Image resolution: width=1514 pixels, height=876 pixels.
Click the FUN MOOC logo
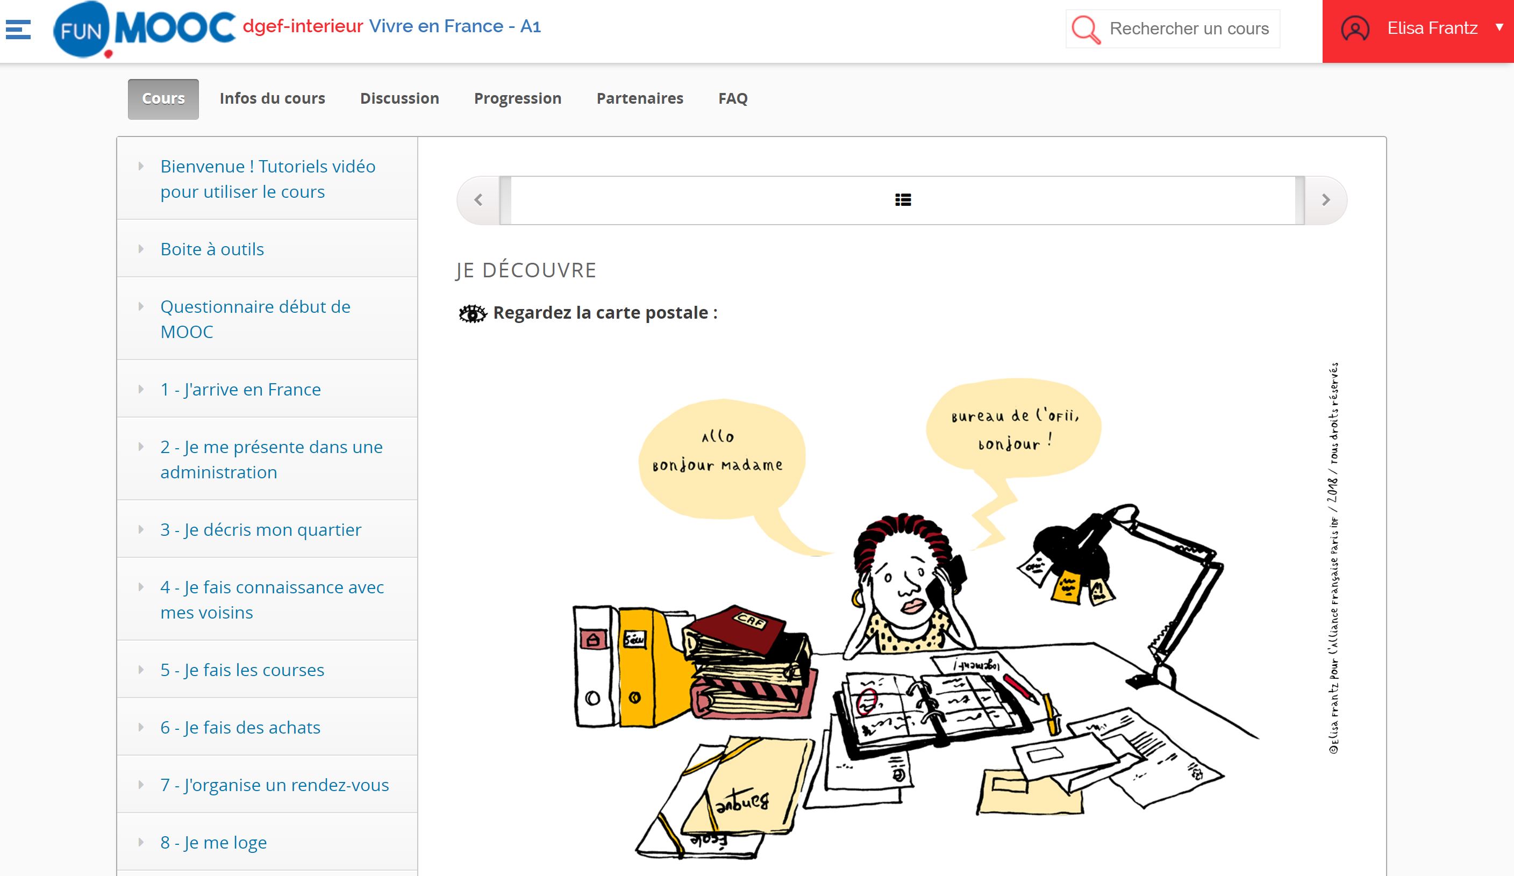(x=144, y=30)
